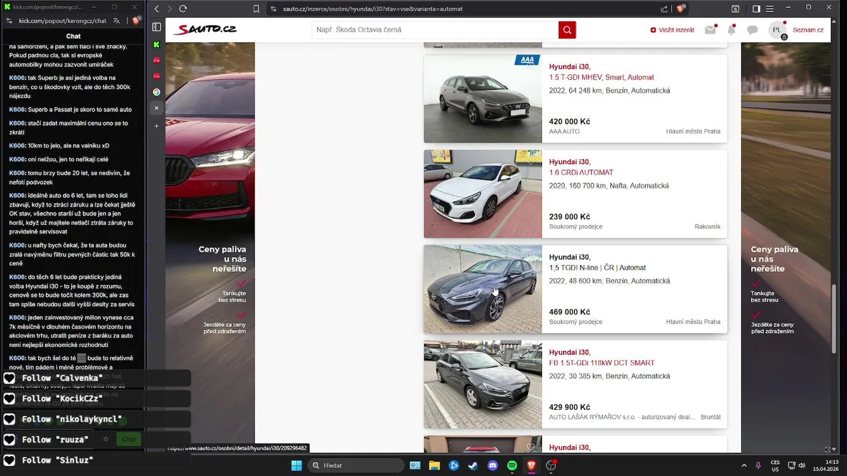Open the messages envelope icon on Sauto
Viewport: 847px width, 476px height.
pos(710,30)
